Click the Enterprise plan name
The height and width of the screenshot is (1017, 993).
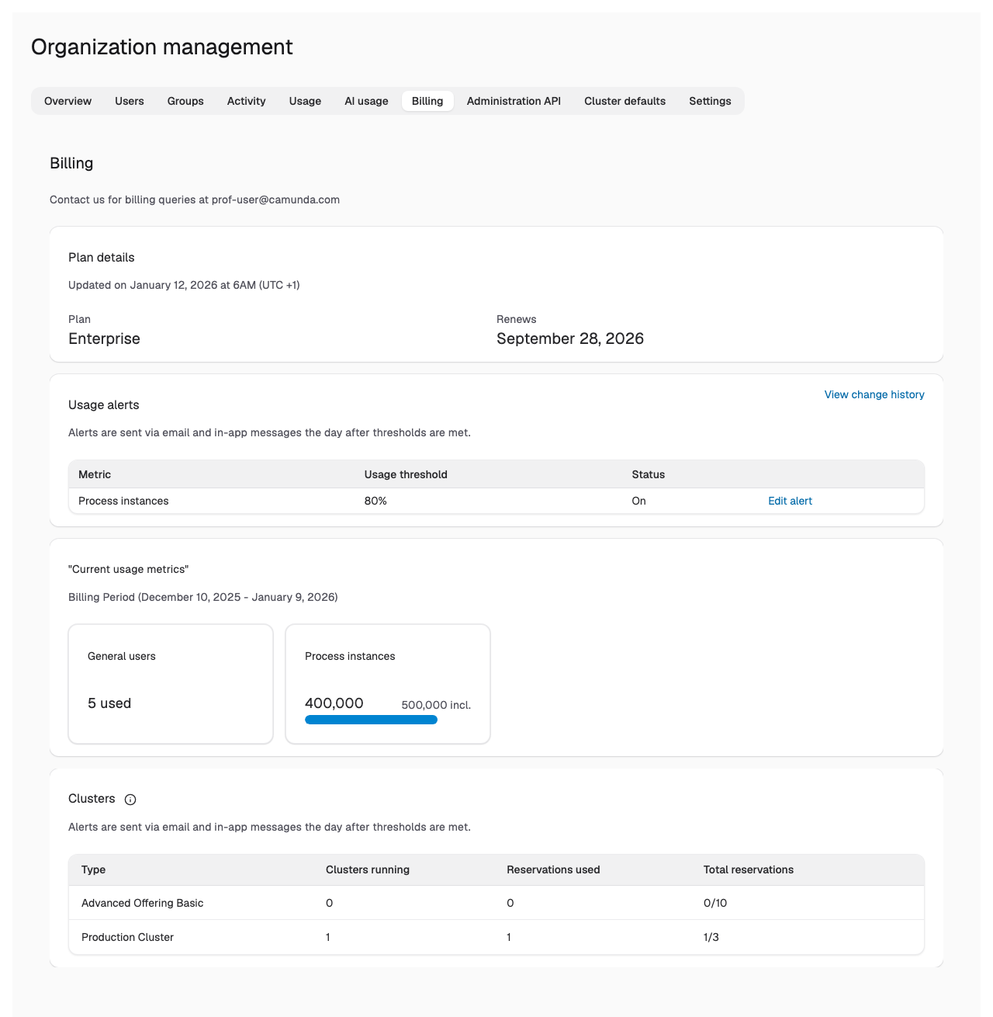click(104, 338)
